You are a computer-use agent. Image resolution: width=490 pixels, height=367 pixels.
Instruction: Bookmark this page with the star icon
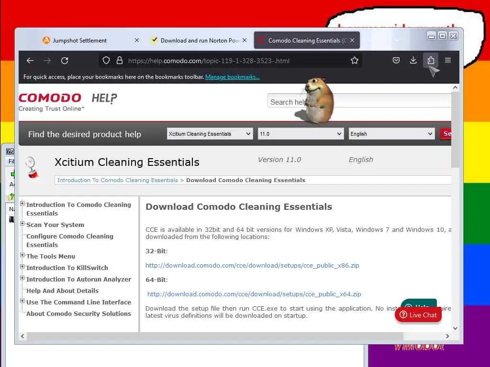(355, 60)
